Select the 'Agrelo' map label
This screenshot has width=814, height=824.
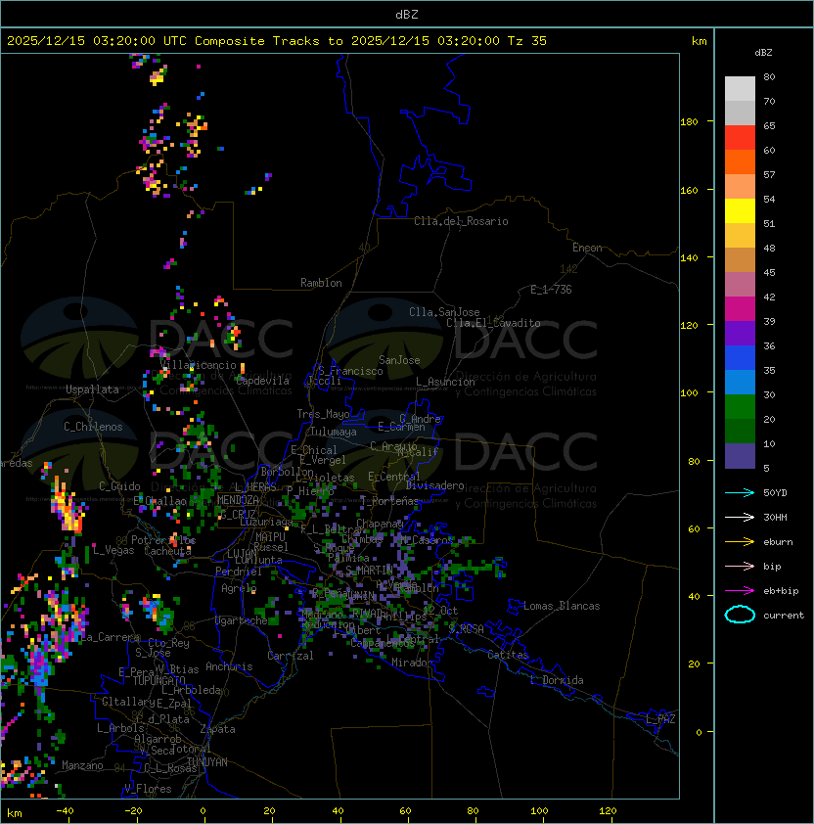coord(239,588)
